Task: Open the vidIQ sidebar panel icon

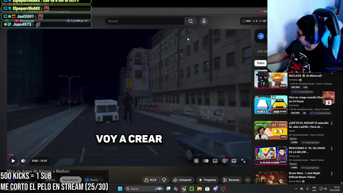Action: point(261,36)
